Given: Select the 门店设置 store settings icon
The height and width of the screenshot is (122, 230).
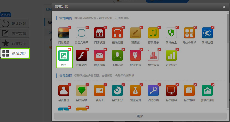Looking at the screenshot, I should click(99, 33).
